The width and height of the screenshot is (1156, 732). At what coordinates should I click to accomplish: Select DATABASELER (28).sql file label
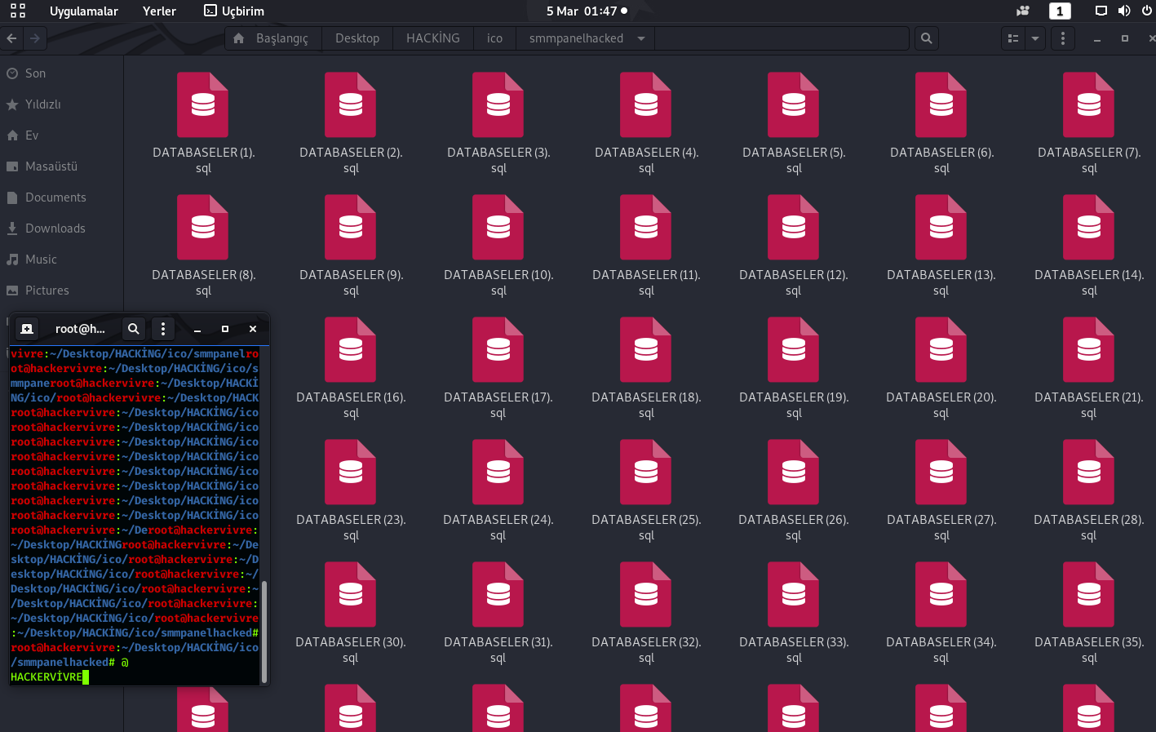(1089, 527)
